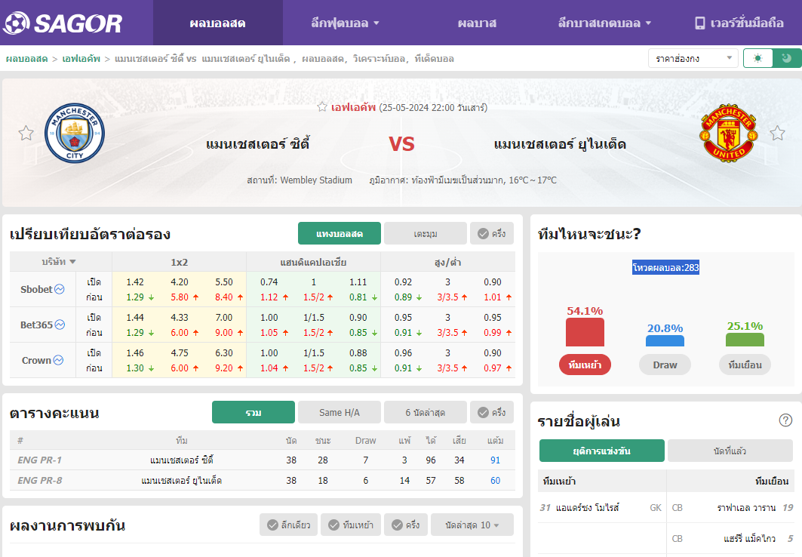The width and height of the screenshot is (802, 557).
Task: Click Crown handicap line 1/1.5
Action: point(314,353)
